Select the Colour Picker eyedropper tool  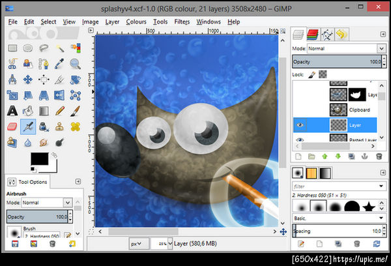[59, 64]
